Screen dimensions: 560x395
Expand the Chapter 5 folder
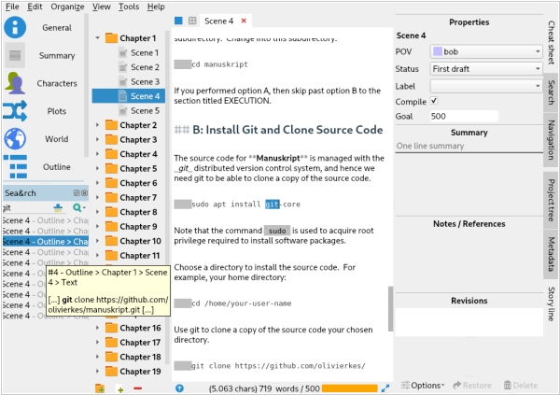(x=98, y=169)
